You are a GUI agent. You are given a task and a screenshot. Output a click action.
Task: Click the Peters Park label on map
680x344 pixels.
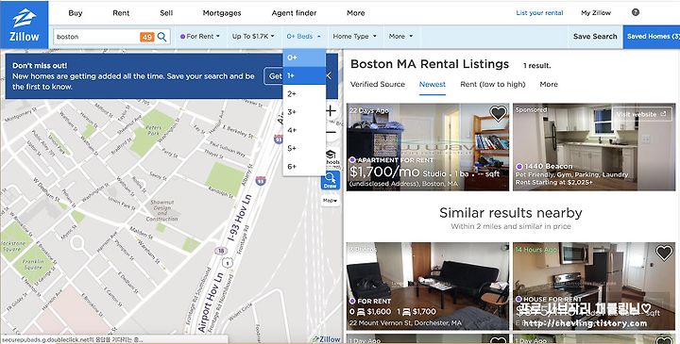(153, 130)
